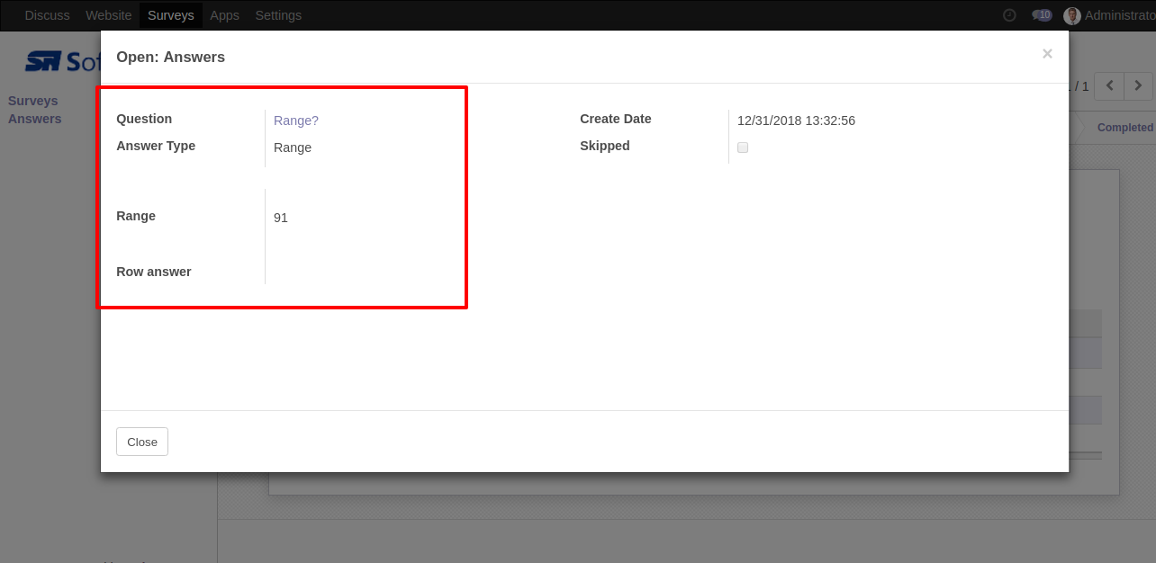Dismiss the Answers dialog with the X icon
1156x563 pixels.
1047,54
